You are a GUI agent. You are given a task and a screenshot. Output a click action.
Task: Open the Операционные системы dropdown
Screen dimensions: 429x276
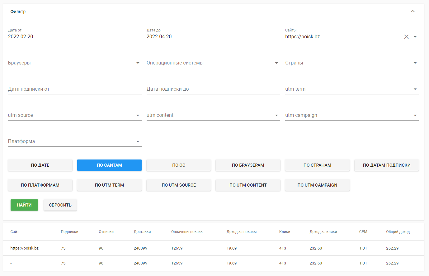276,63
